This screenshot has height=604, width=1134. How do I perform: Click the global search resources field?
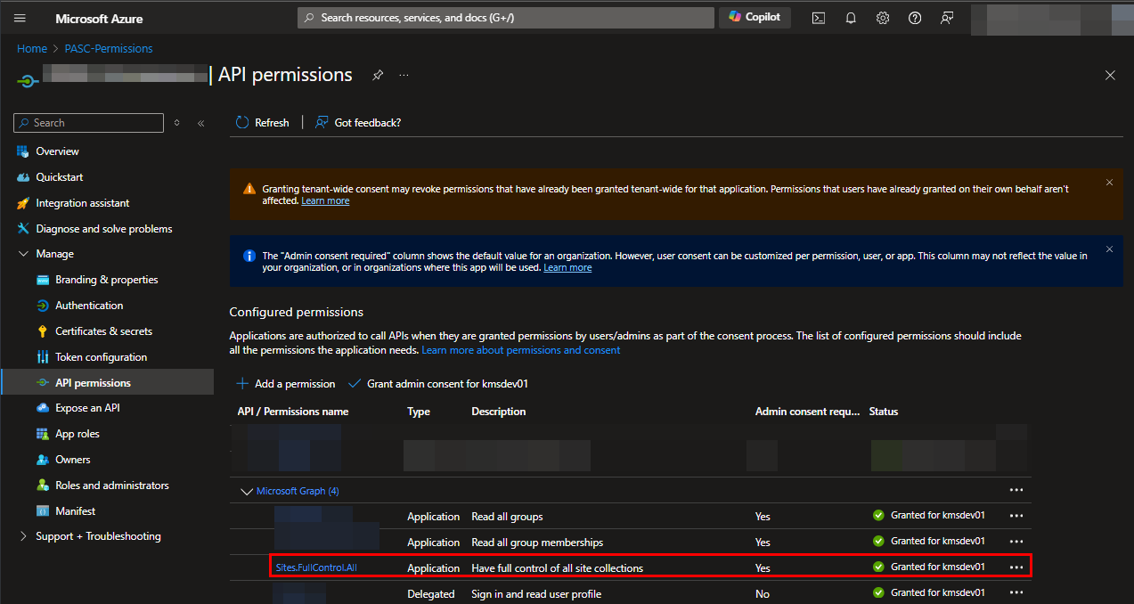[x=506, y=18]
